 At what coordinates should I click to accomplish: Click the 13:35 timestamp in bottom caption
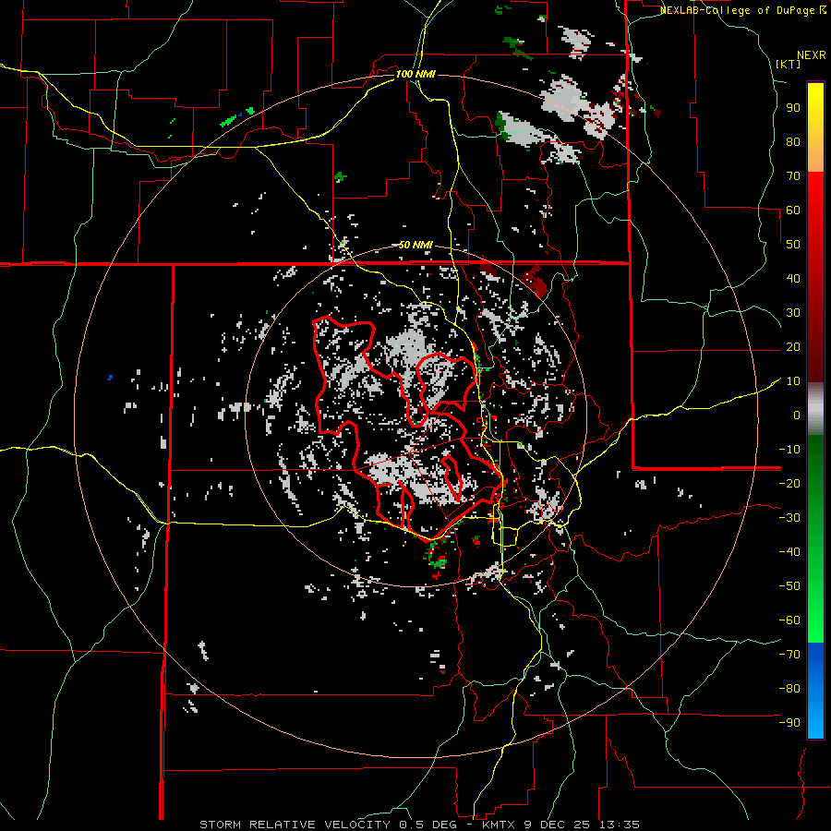coord(620,824)
